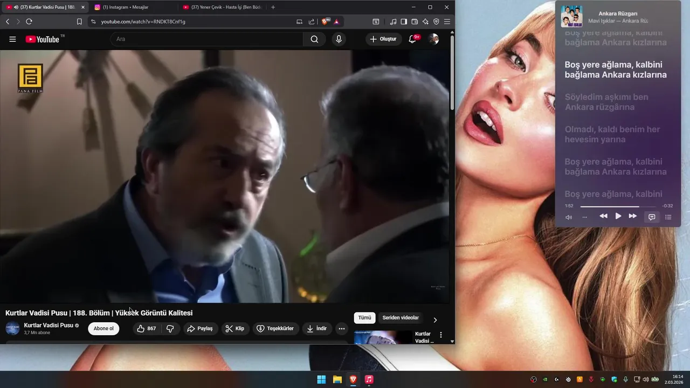Select Seriden videolar filter chip
The height and width of the screenshot is (388, 690).
tap(401, 317)
